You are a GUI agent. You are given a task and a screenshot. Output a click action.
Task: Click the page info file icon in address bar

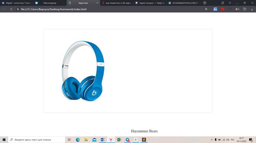point(18,9)
